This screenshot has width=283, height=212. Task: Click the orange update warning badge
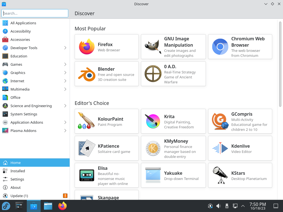pos(65,196)
